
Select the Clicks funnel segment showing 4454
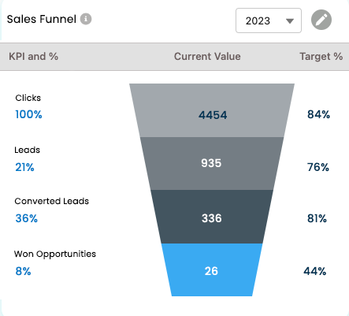click(212, 110)
